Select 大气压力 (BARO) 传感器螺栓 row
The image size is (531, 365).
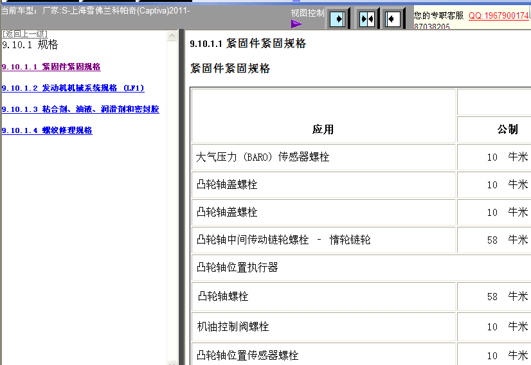click(324, 157)
